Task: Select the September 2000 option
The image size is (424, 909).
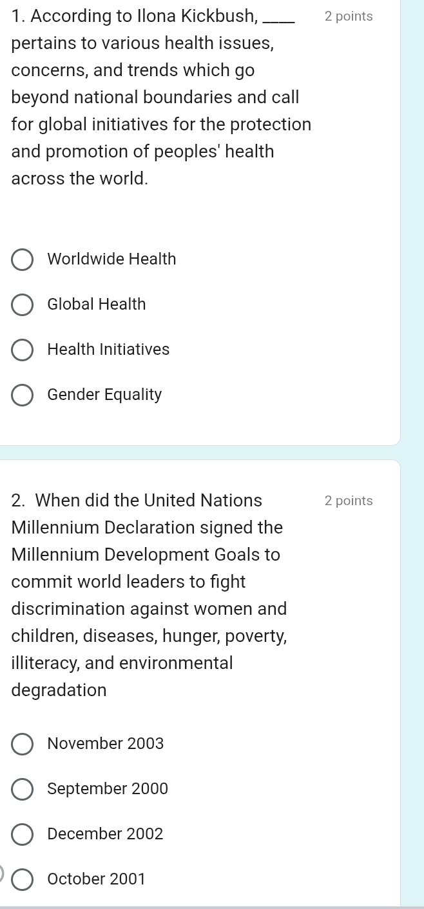Action: pos(22,789)
